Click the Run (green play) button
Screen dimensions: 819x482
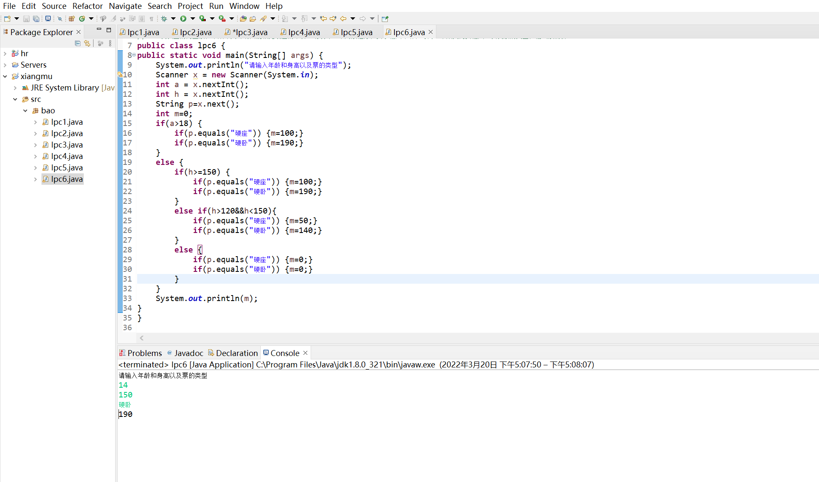(x=183, y=19)
